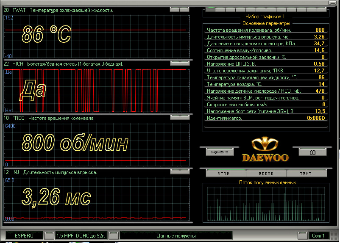Click the '10 FREQ' graph title
This screenshot has height=243, width=340.
point(14,118)
